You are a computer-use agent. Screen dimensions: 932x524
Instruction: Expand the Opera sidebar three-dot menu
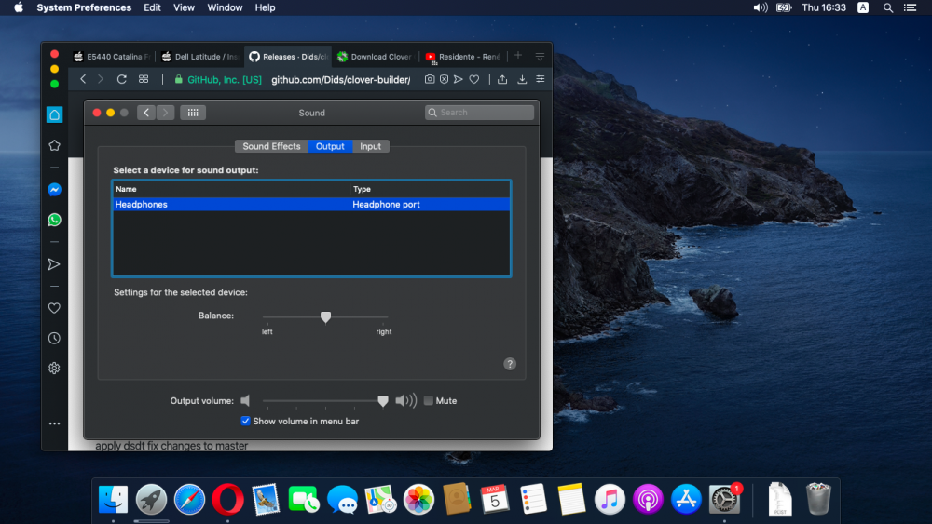coord(54,423)
